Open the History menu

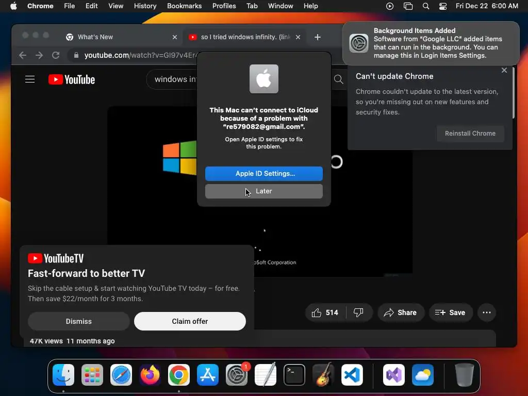tap(145, 6)
